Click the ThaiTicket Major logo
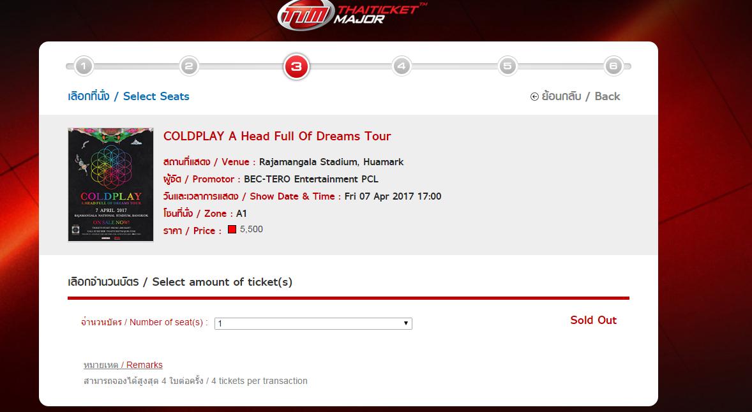Viewport: 752px width, 412px height. pyautogui.click(x=352, y=15)
